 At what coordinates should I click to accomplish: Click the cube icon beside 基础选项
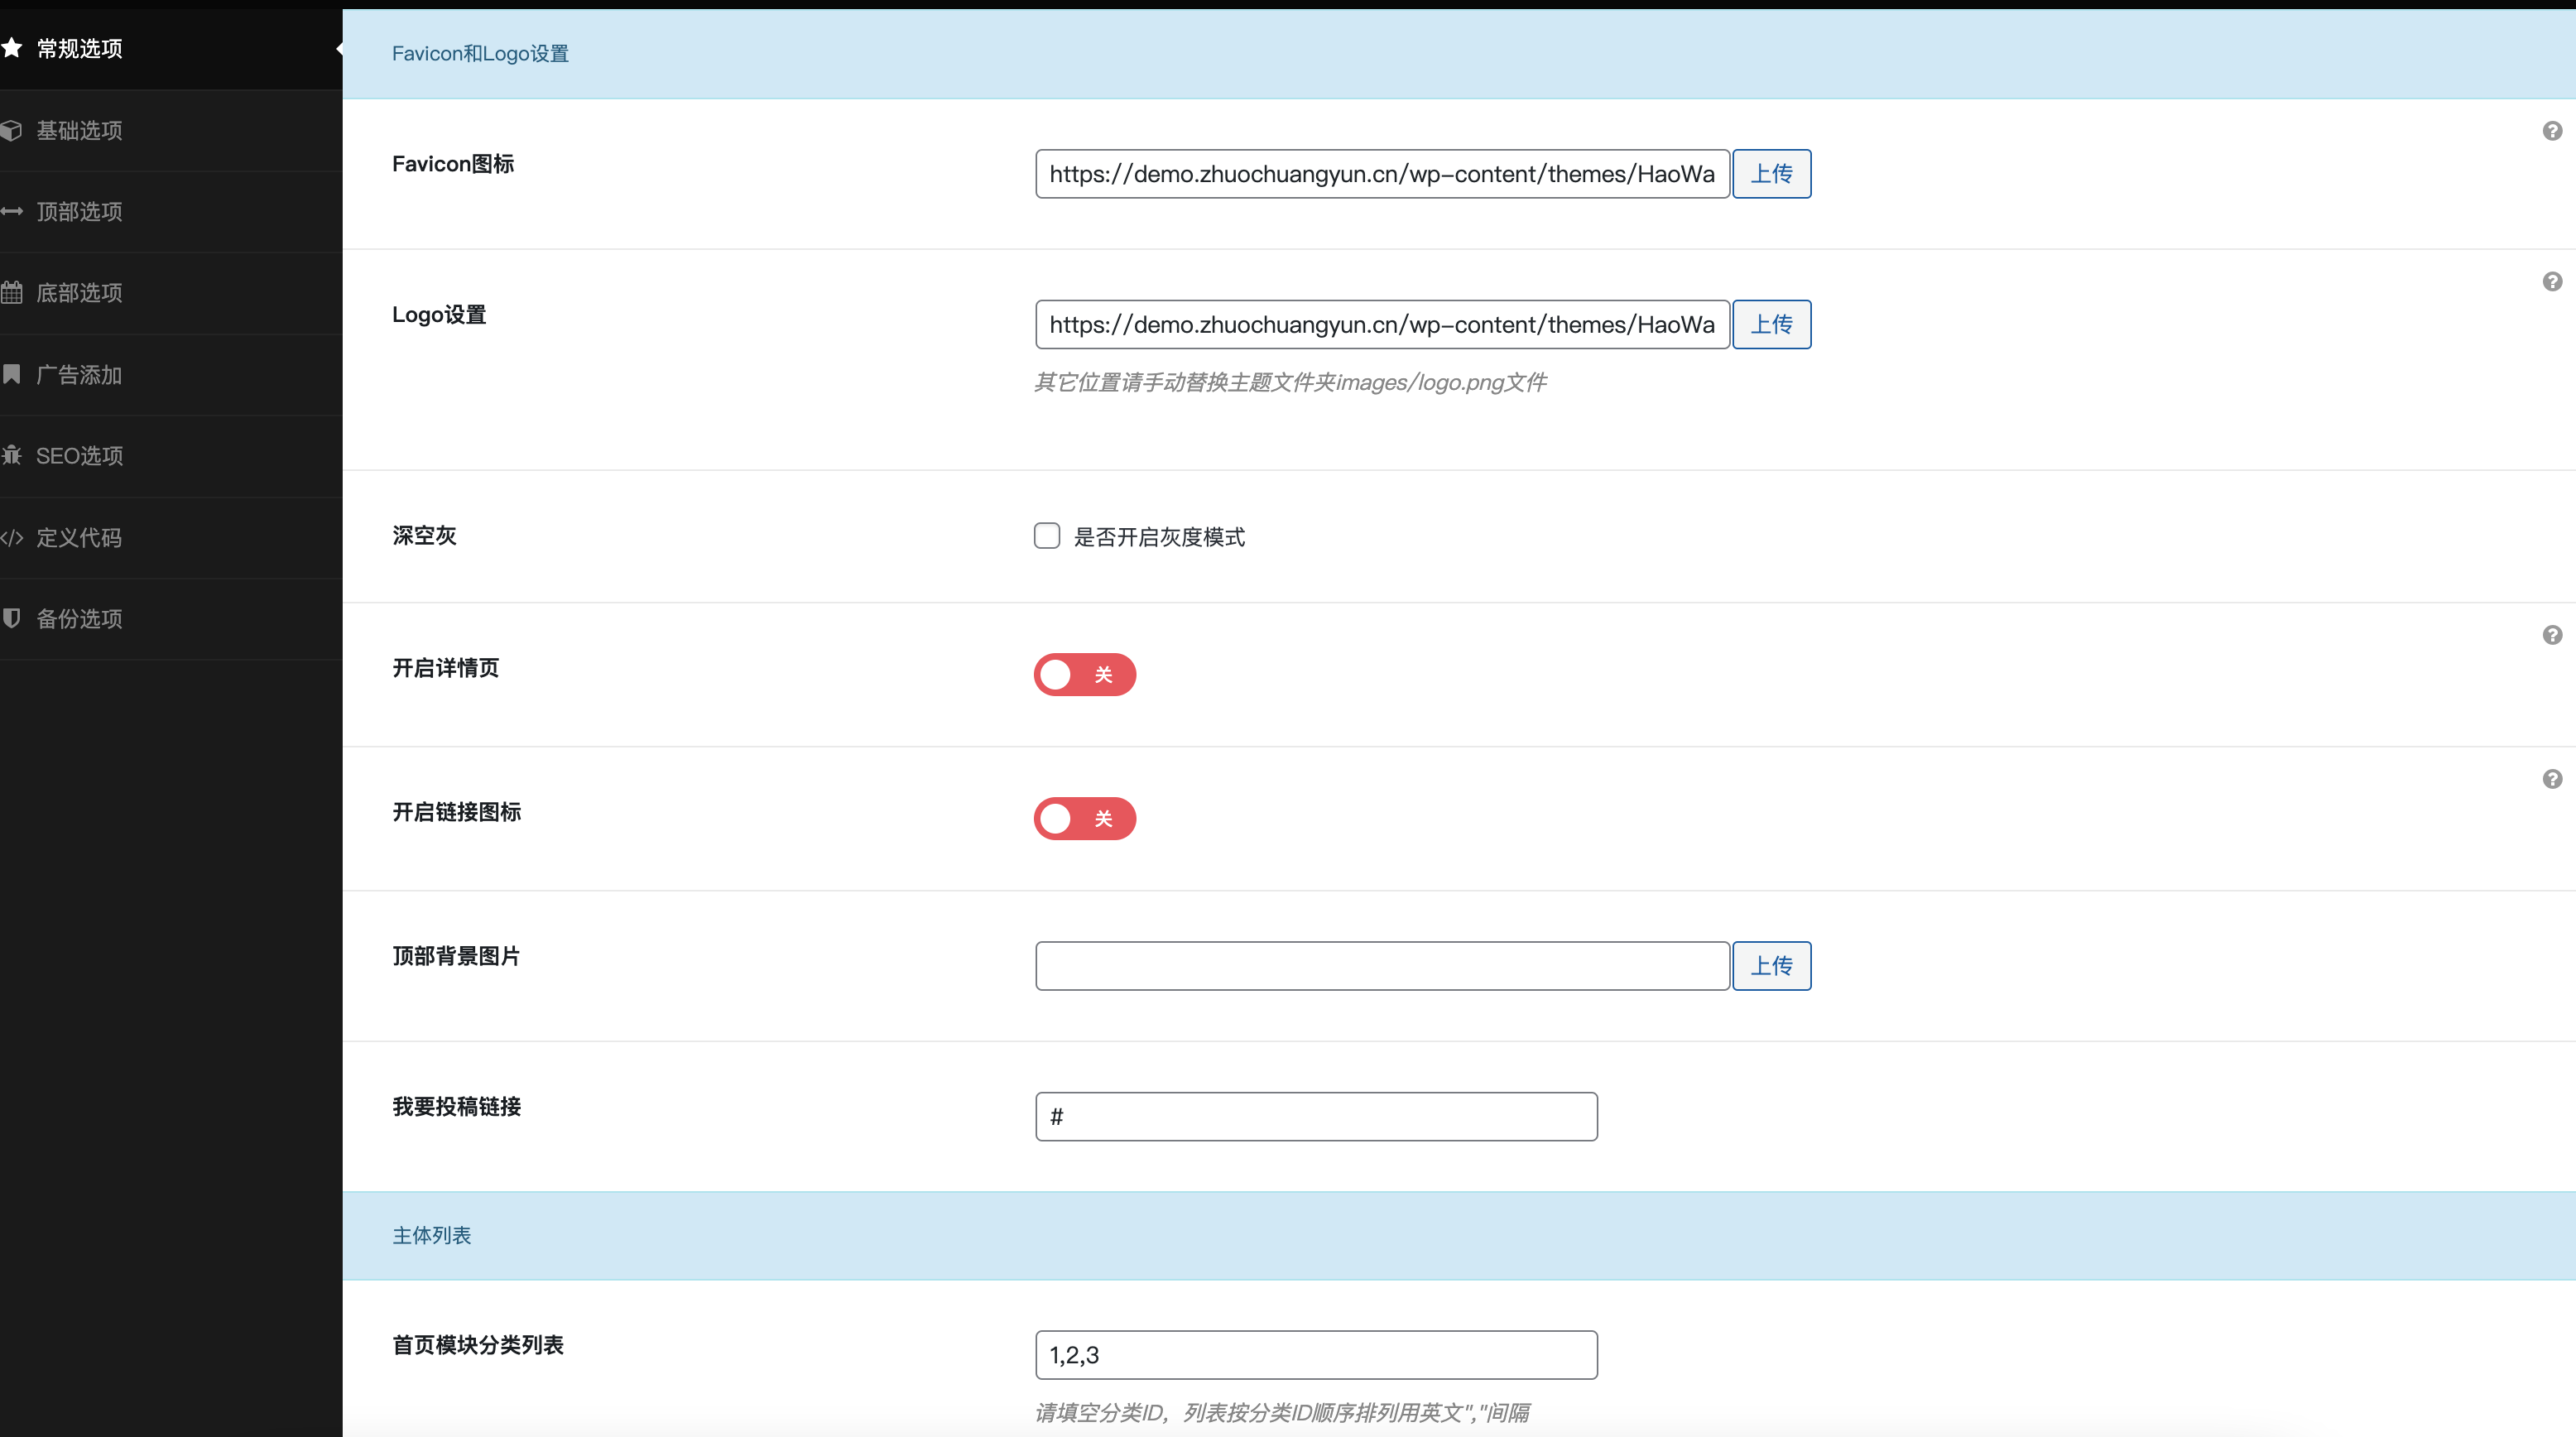(11, 130)
